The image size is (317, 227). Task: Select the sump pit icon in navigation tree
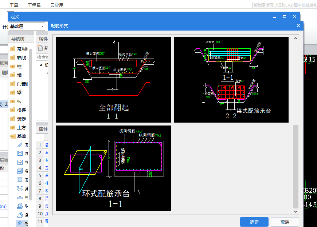tap(20, 188)
